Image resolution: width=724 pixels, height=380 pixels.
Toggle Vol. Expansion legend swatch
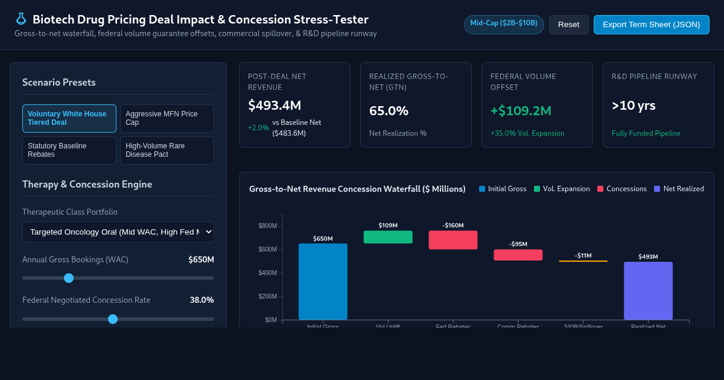click(537, 189)
